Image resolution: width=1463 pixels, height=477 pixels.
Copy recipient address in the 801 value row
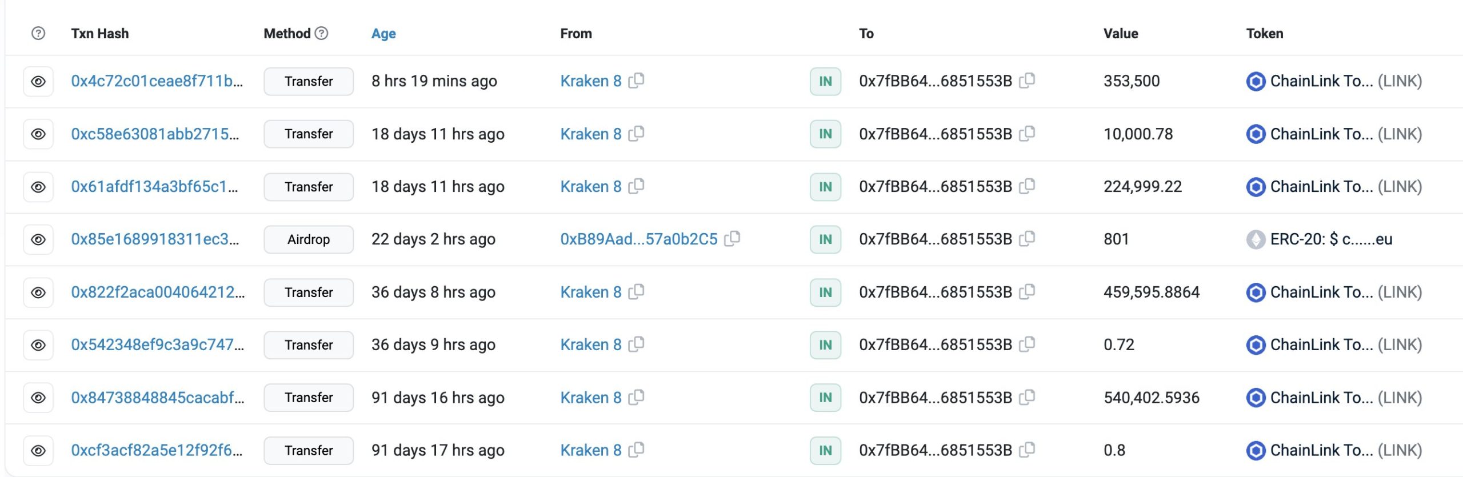pyautogui.click(x=1028, y=239)
